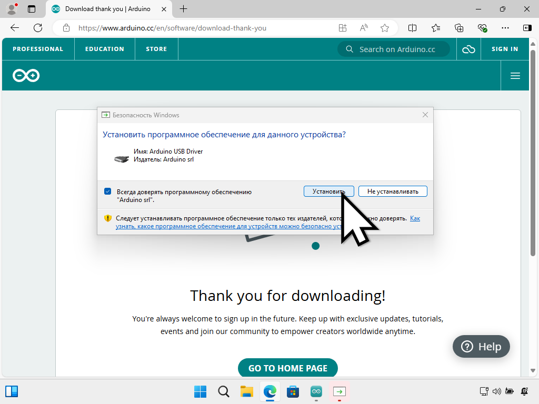Open the tab actions menu icon

point(32,9)
